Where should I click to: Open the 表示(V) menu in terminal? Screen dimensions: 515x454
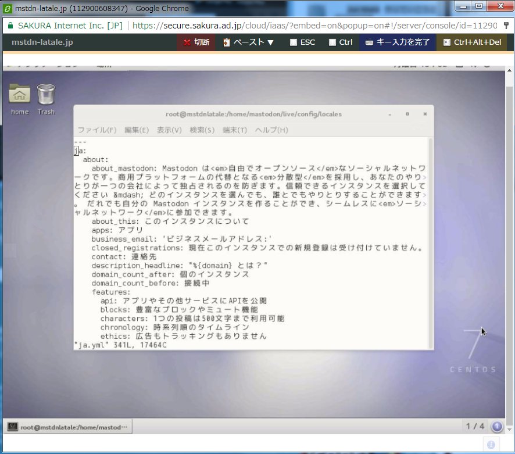pos(169,130)
